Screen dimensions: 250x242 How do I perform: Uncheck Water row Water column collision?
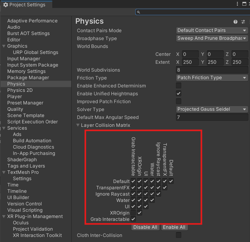(152, 200)
